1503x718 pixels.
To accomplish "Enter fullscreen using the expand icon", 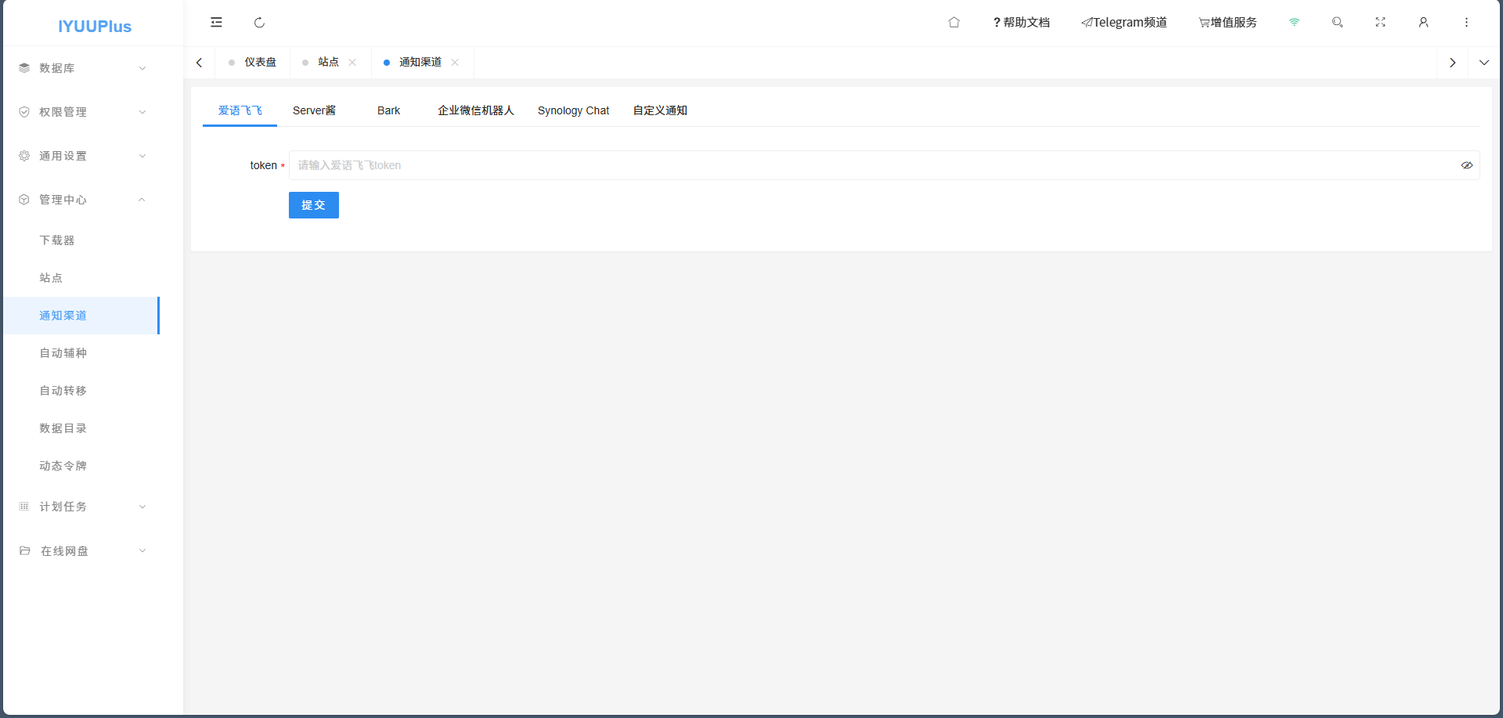I will pyautogui.click(x=1380, y=23).
